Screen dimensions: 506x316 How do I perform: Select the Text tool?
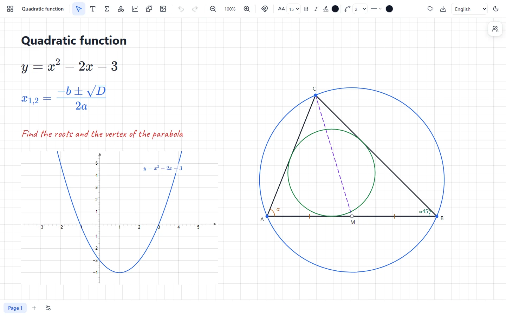coord(93,9)
